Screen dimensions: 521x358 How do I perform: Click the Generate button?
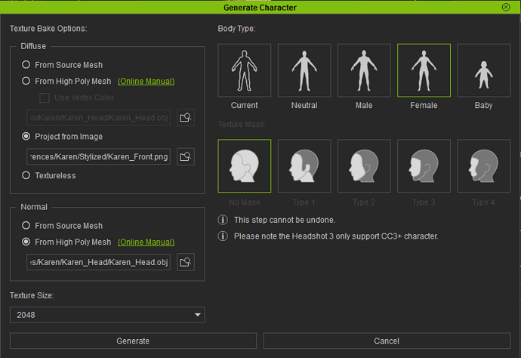click(x=133, y=341)
